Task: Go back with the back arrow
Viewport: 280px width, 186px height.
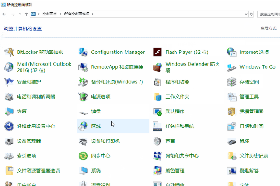Action: click(5, 14)
